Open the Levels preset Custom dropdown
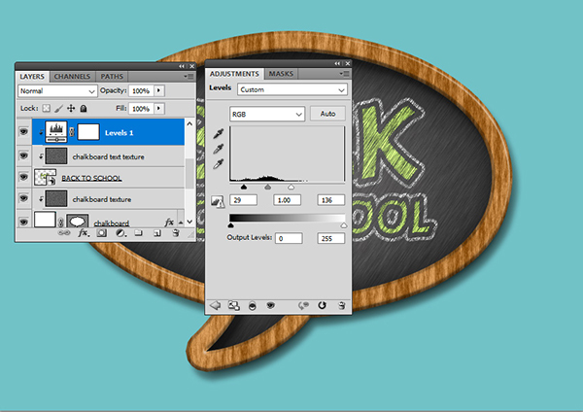 tap(292, 89)
